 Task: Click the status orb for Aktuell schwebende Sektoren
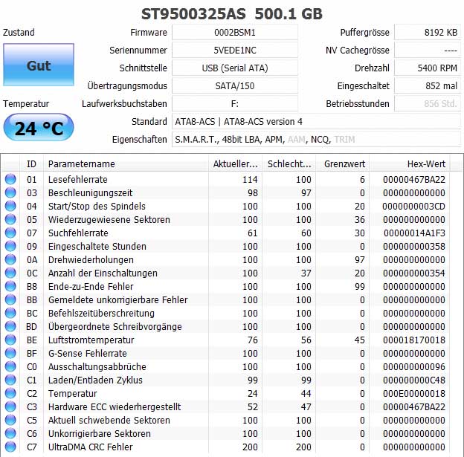[10, 420]
